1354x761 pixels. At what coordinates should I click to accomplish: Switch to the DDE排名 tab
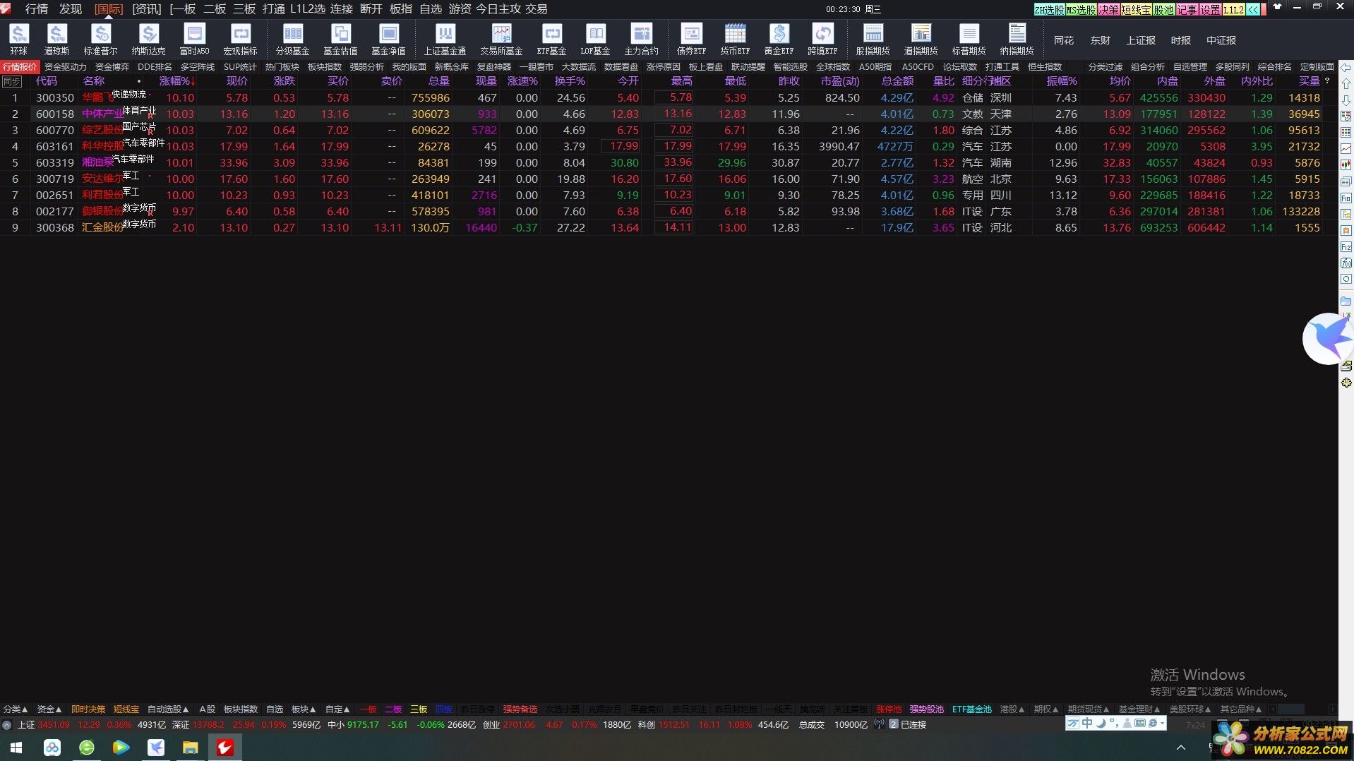(155, 67)
